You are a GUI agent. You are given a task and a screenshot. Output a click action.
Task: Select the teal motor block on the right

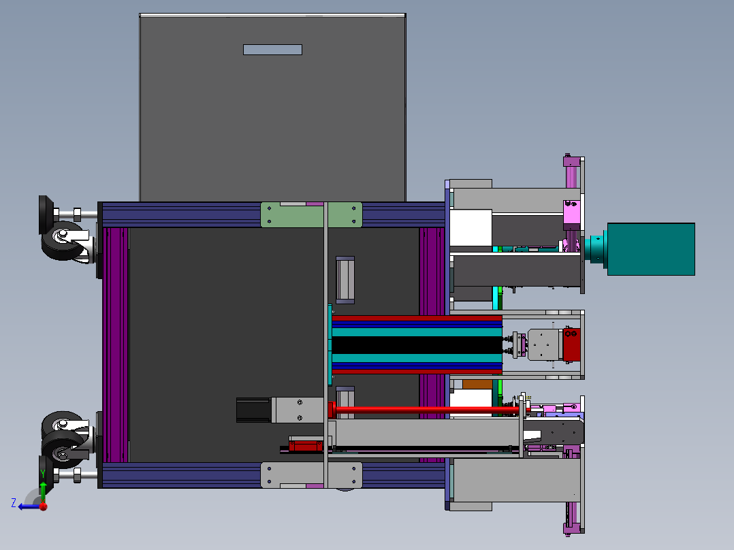651,249
